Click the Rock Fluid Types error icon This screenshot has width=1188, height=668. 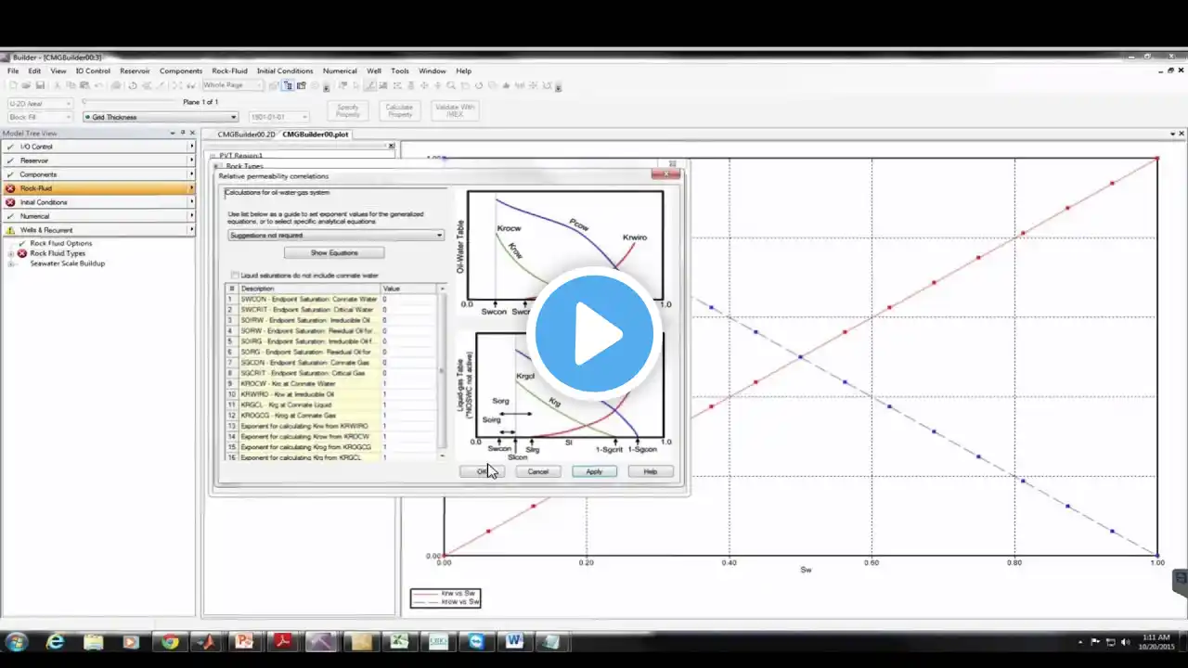(22, 253)
